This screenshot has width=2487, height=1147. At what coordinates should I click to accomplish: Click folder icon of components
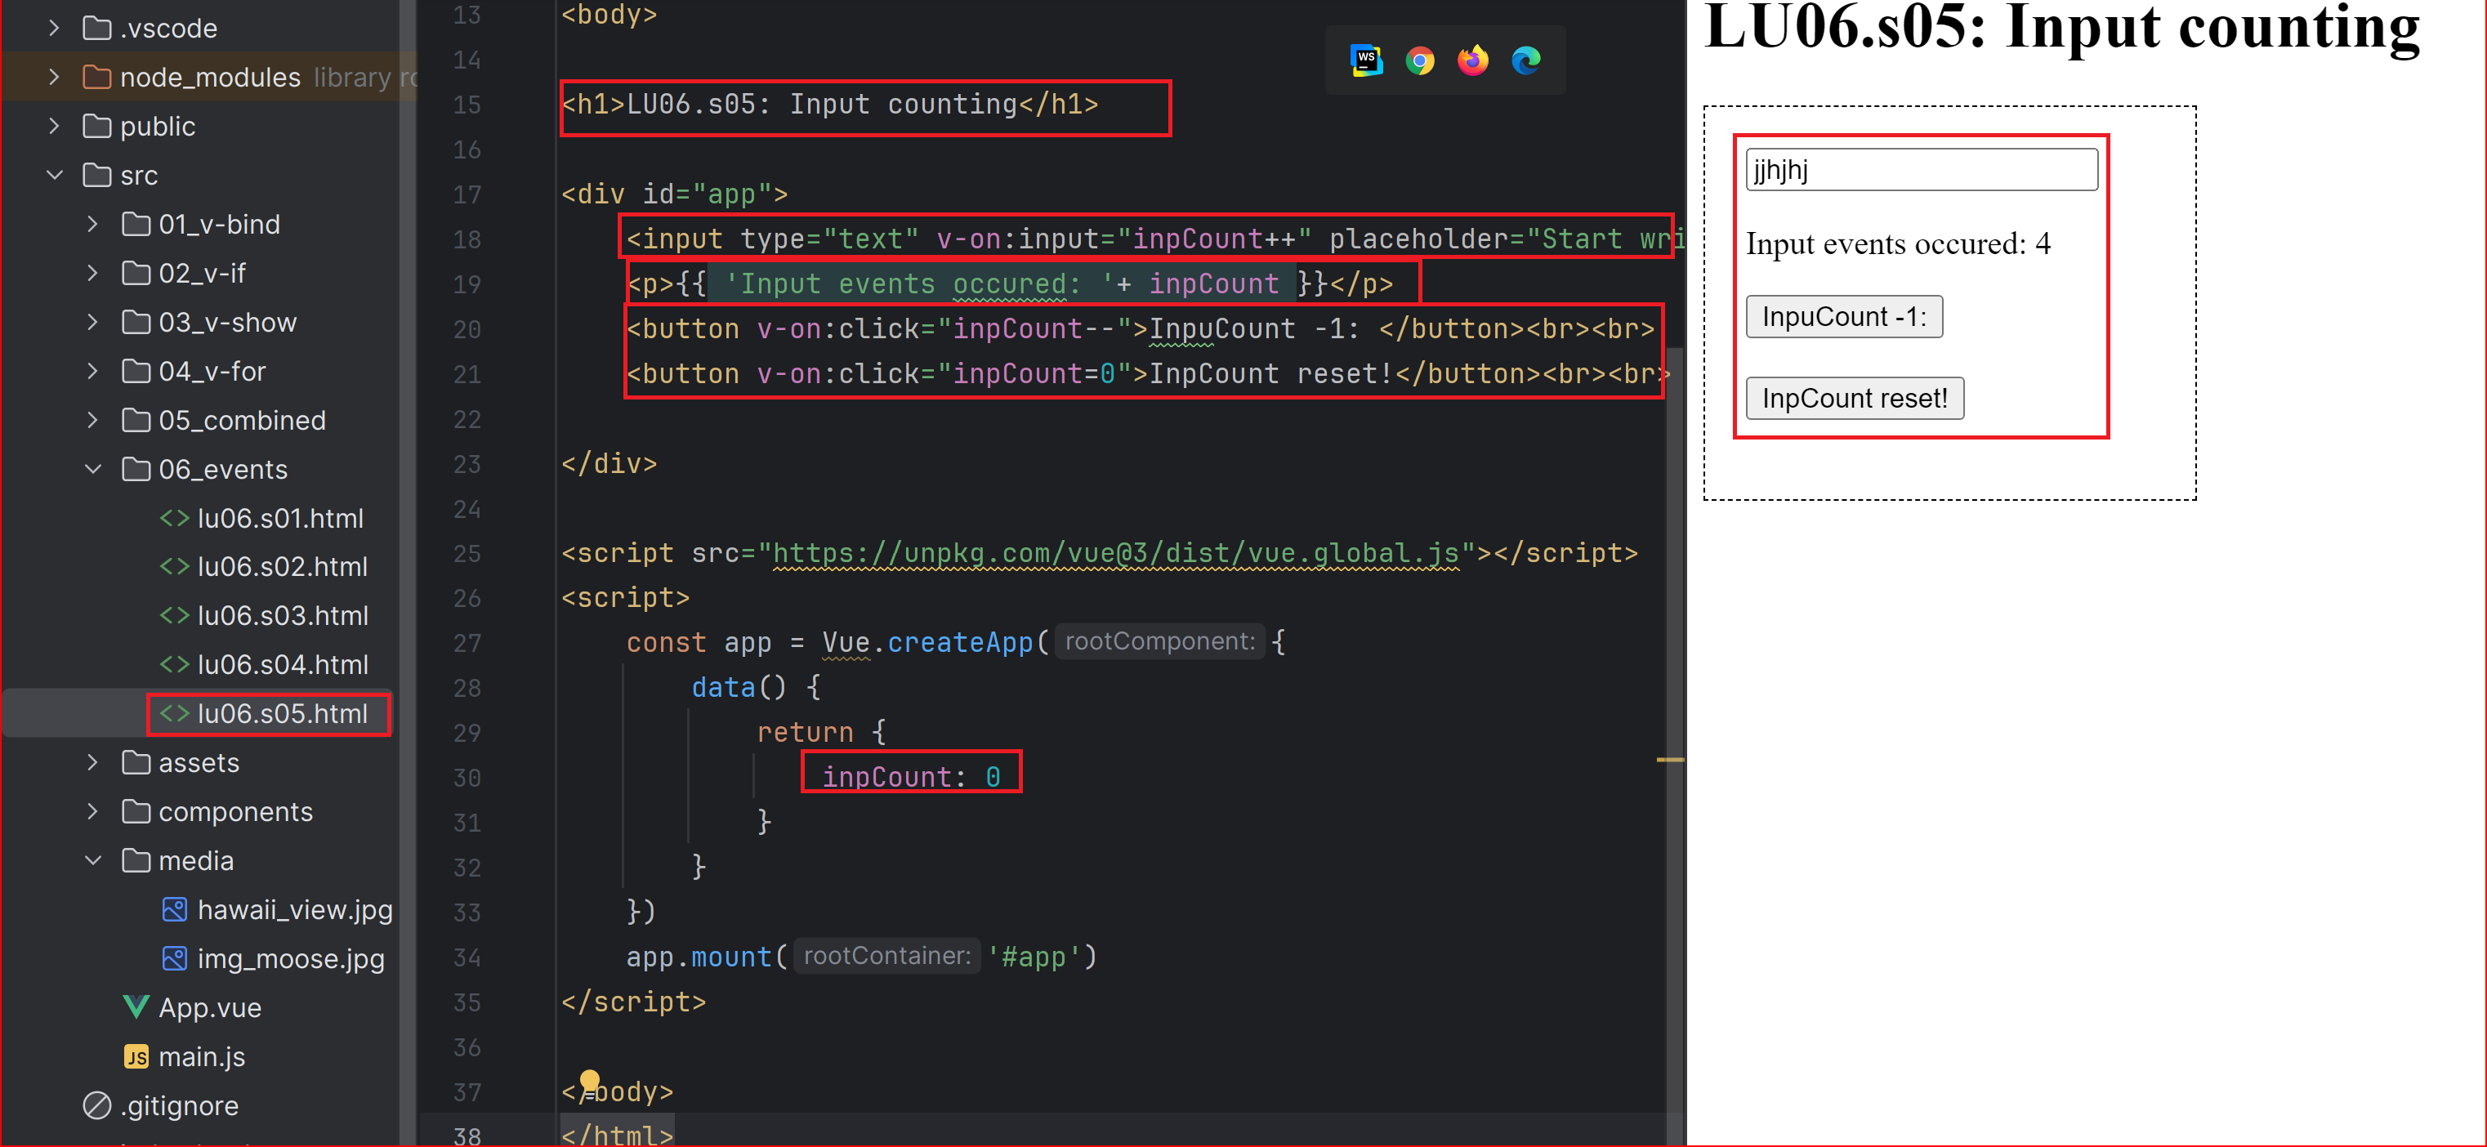[x=136, y=811]
